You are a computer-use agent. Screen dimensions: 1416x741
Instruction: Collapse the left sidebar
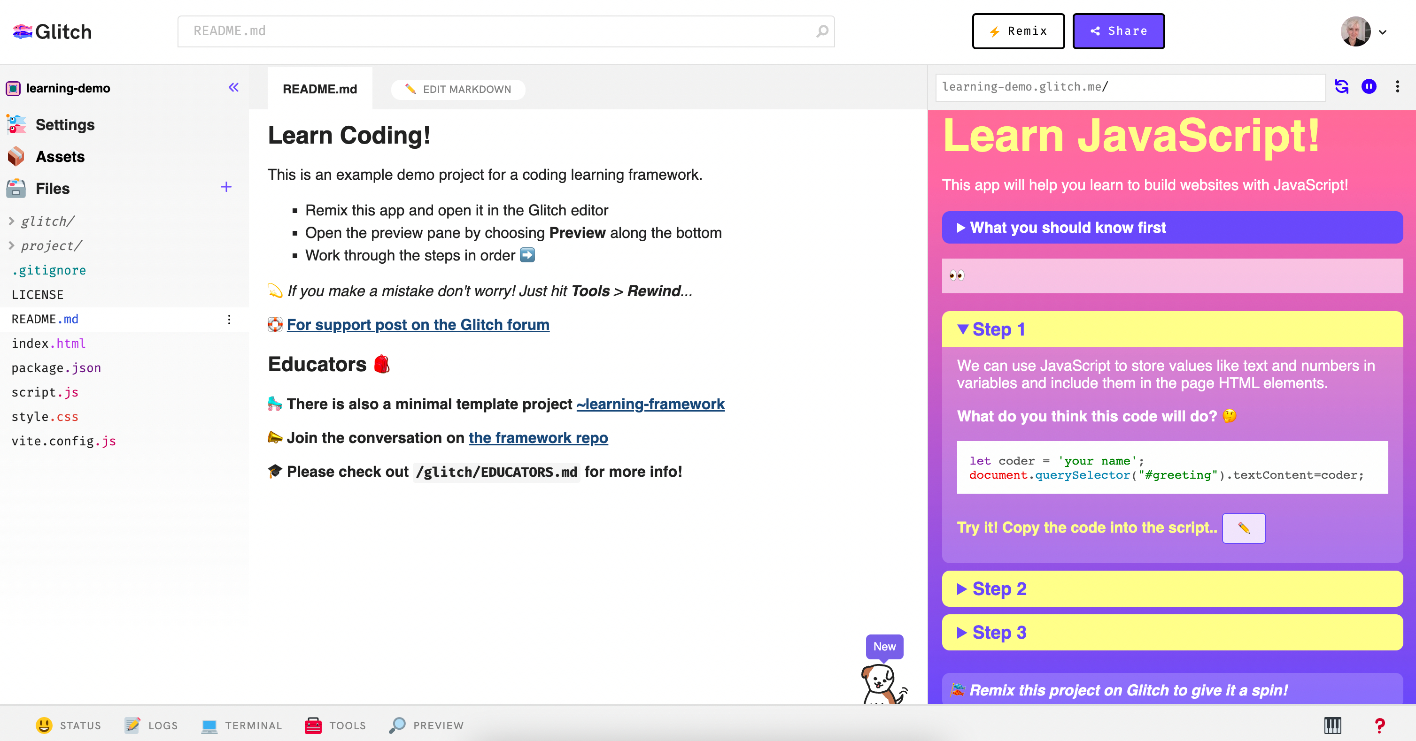[x=233, y=87]
